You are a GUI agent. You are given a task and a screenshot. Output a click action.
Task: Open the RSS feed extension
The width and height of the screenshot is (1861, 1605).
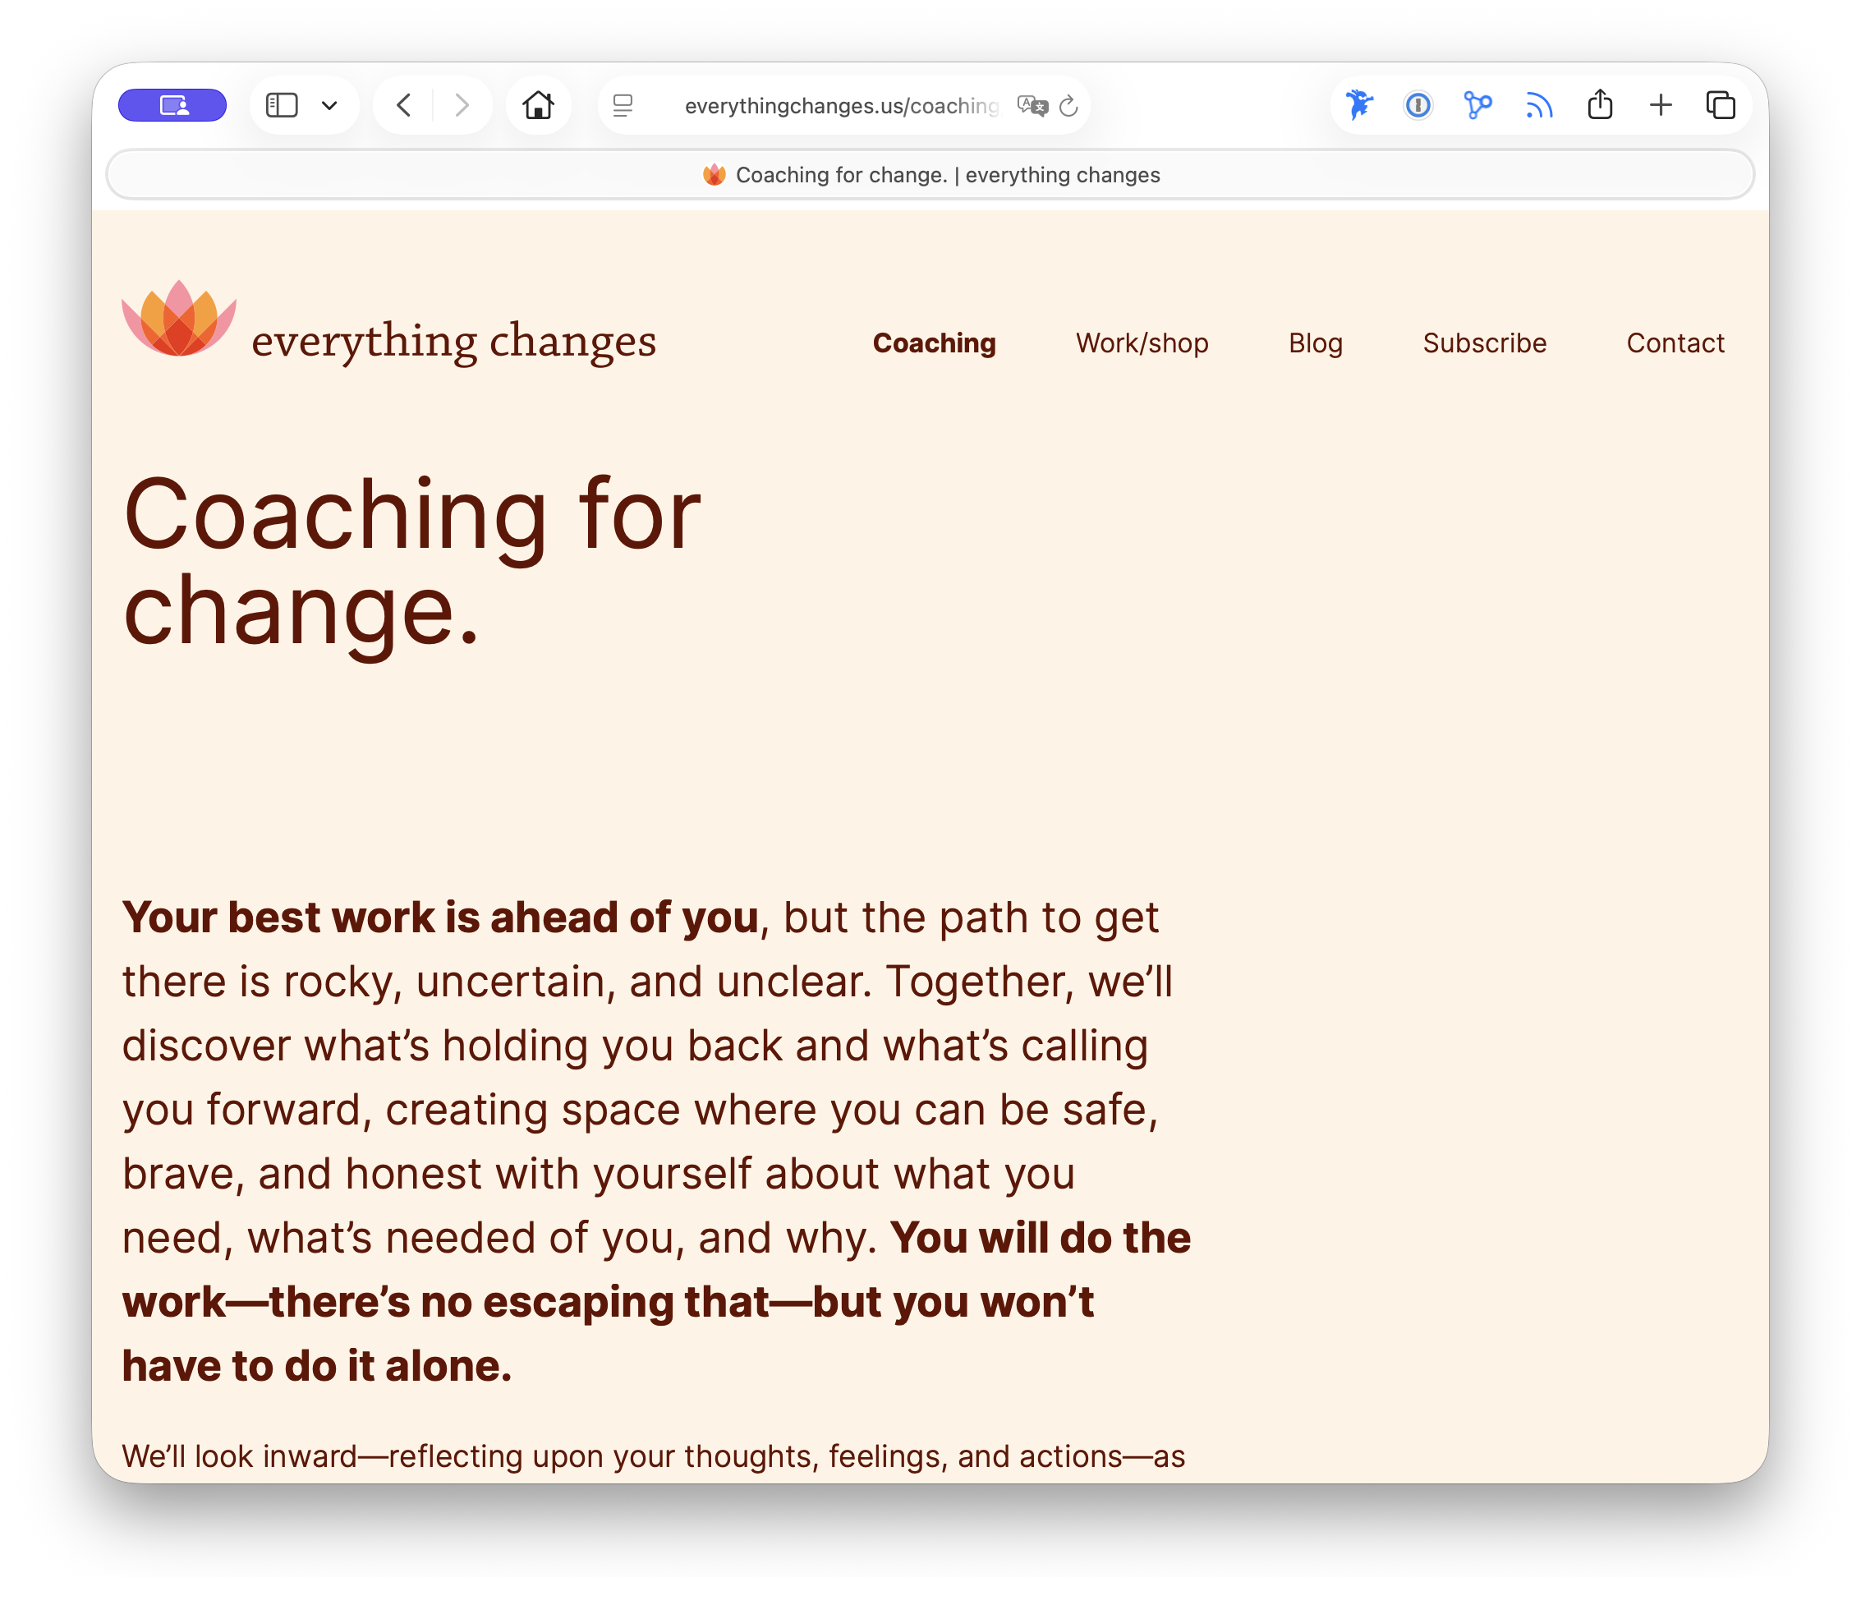tap(1538, 106)
